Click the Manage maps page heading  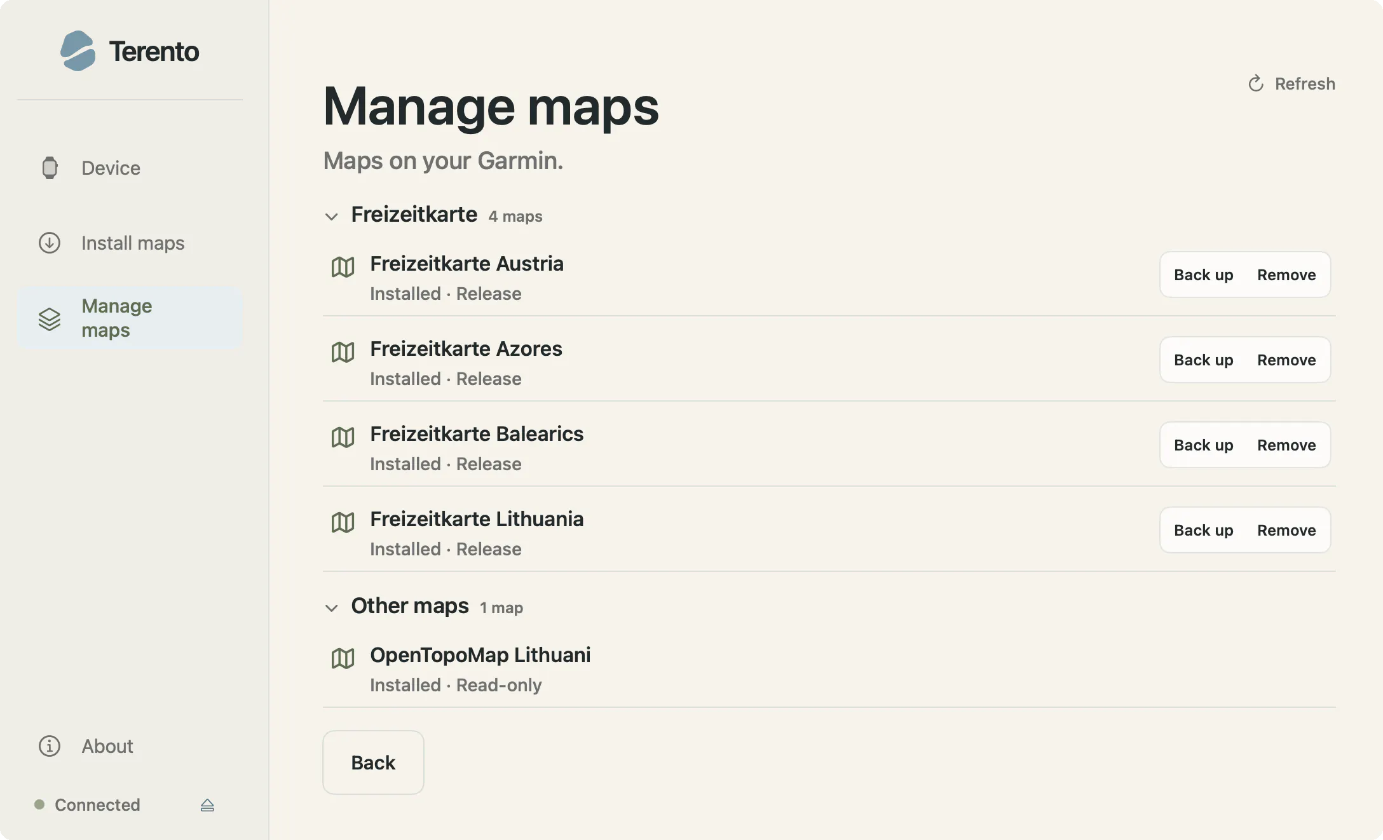(491, 107)
